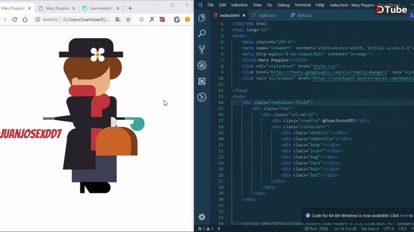The height and width of the screenshot is (232, 414).
Task: Switch to the JuanJosexdd7 Chrome tab
Action: coord(101,8)
